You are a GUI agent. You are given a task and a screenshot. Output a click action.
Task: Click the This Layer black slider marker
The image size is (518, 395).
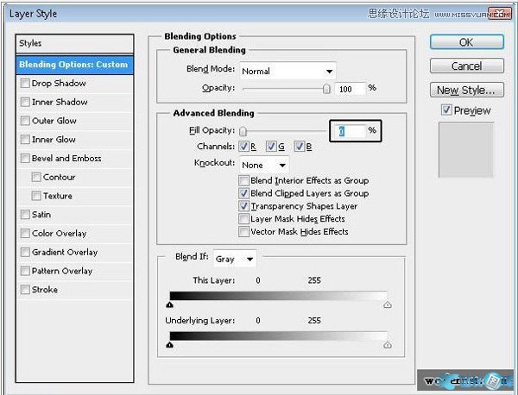click(x=170, y=304)
